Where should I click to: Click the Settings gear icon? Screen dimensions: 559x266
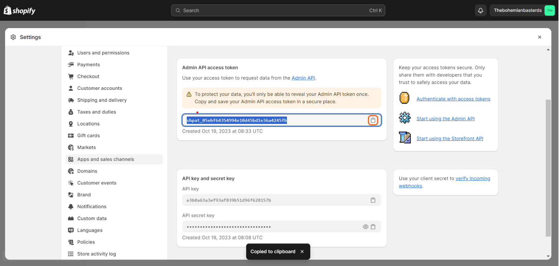click(13, 37)
